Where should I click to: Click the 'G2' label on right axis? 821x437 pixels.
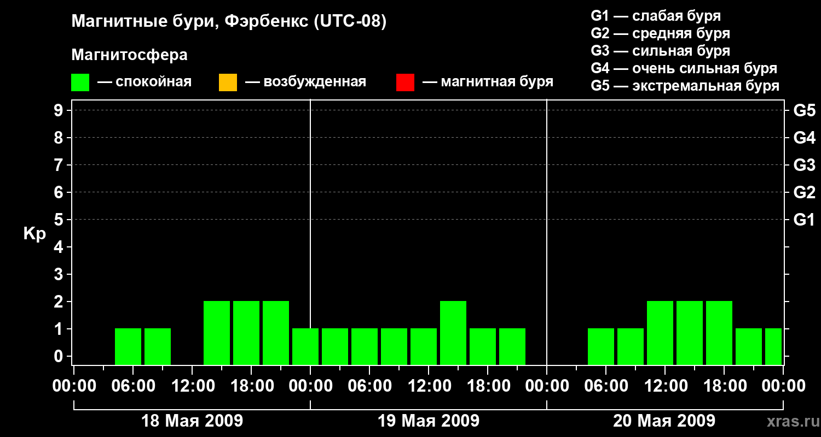(804, 192)
